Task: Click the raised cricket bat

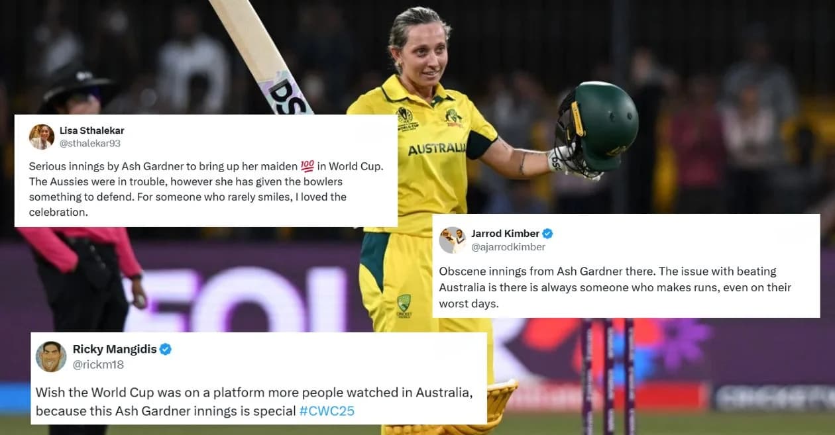Action: [262, 56]
